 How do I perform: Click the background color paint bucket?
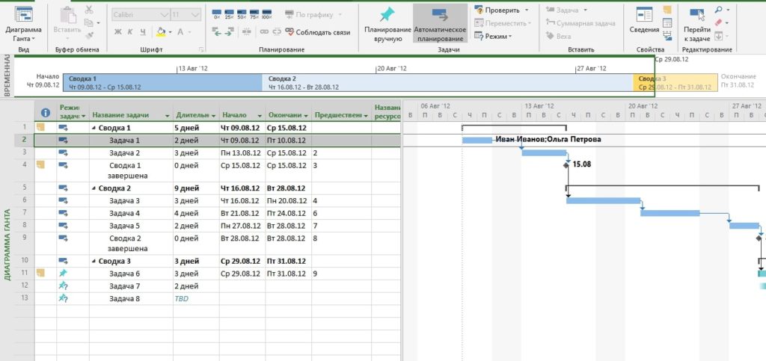point(161,32)
